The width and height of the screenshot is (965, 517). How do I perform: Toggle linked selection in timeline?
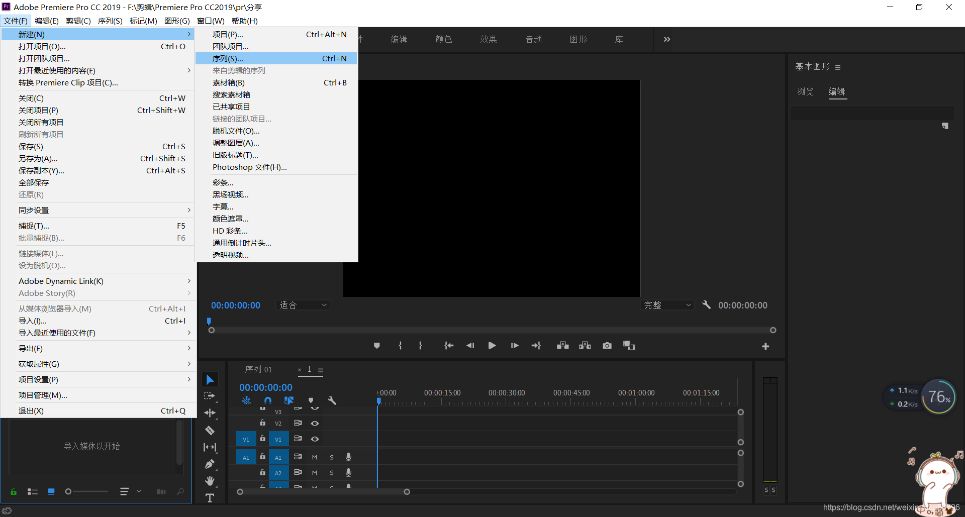click(x=289, y=400)
